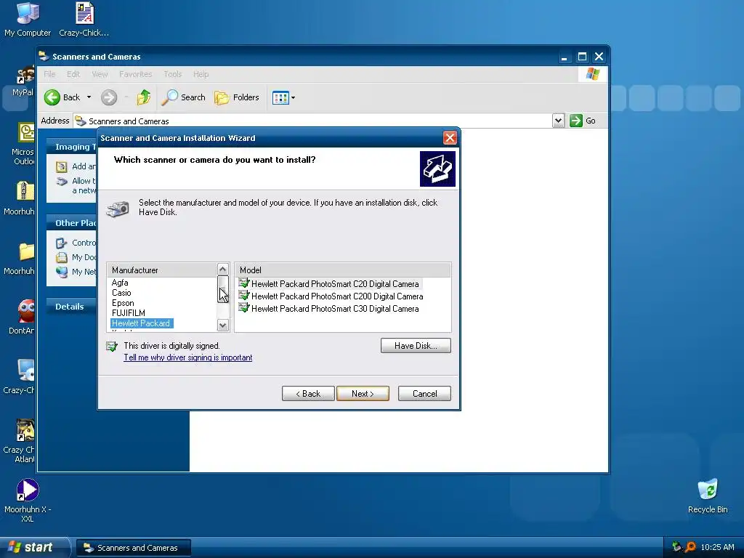Select Agfa in Manufacturer list

point(120,283)
